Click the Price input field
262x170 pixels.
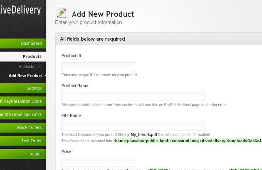[98, 162]
